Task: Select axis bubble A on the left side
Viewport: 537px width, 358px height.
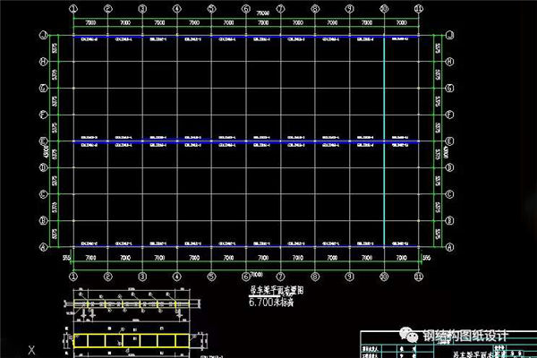Action: pyautogui.click(x=43, y=247)
